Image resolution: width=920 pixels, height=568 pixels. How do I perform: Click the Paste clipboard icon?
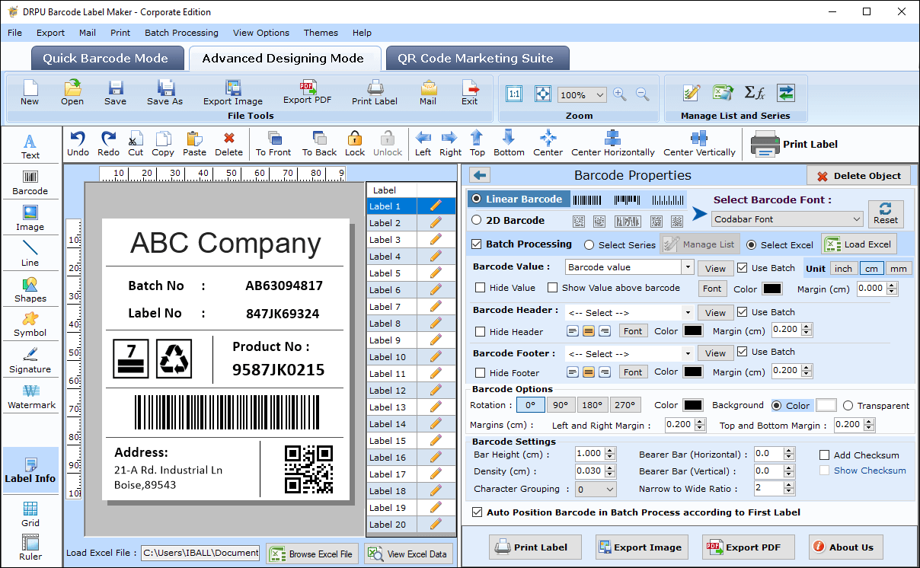point(194,139)
